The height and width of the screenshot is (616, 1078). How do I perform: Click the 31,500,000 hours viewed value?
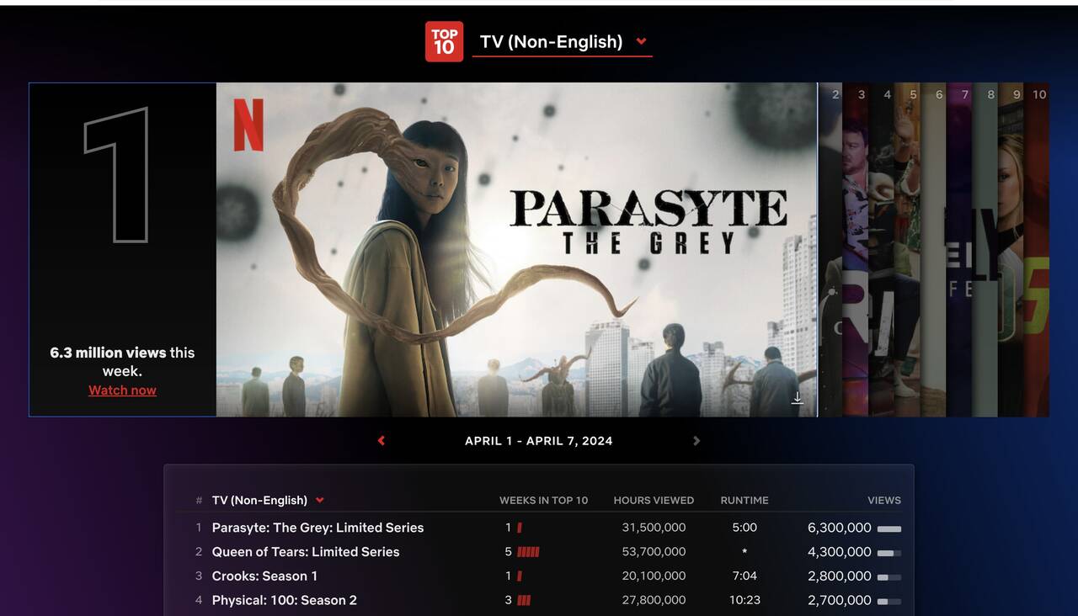[654, 528]
